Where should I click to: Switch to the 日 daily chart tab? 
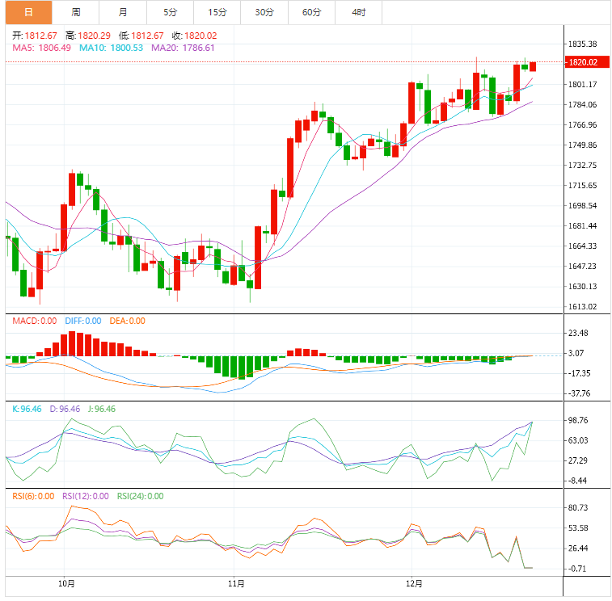(x=28, y=12)
